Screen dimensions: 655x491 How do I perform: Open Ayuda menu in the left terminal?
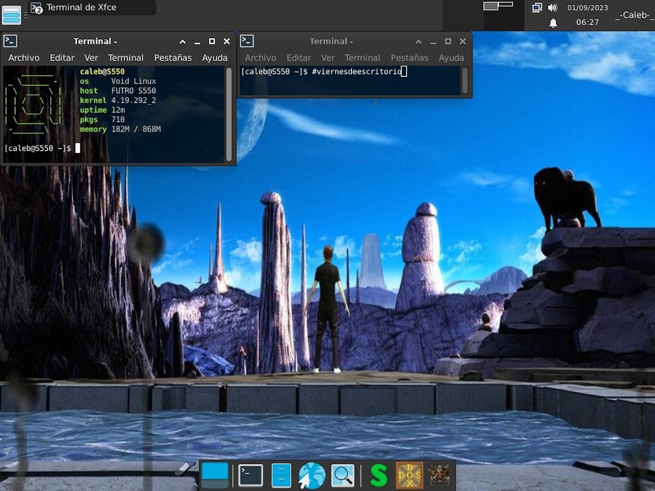pos(215,58)
